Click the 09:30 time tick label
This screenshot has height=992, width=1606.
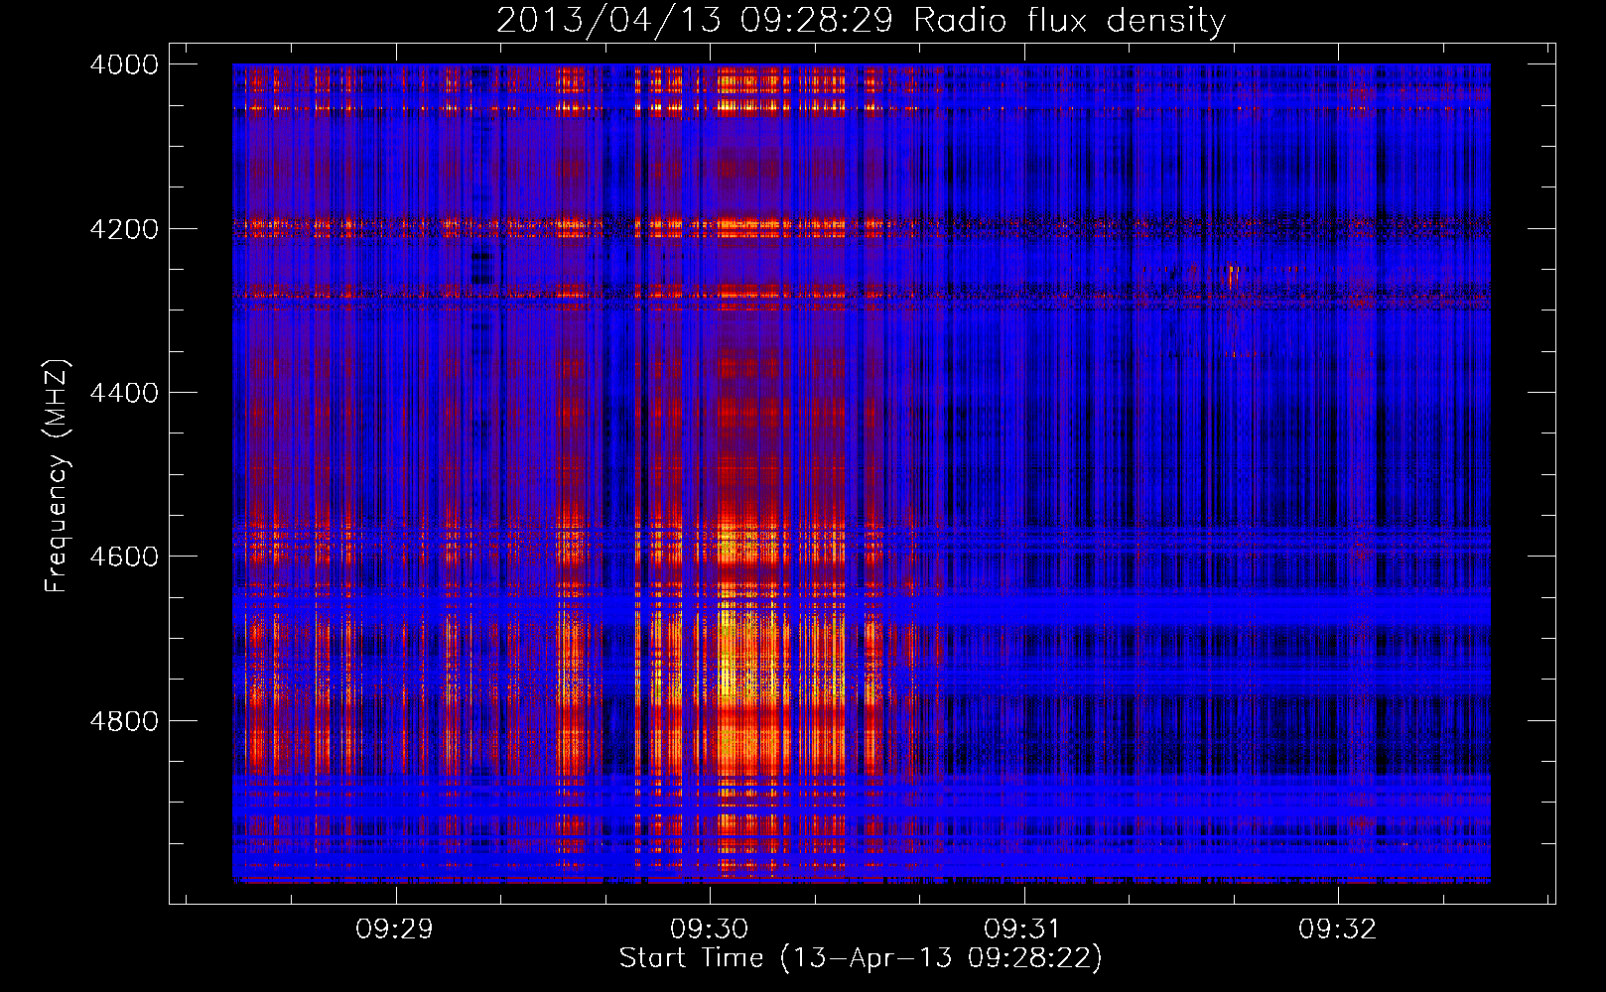click(709, 929)
